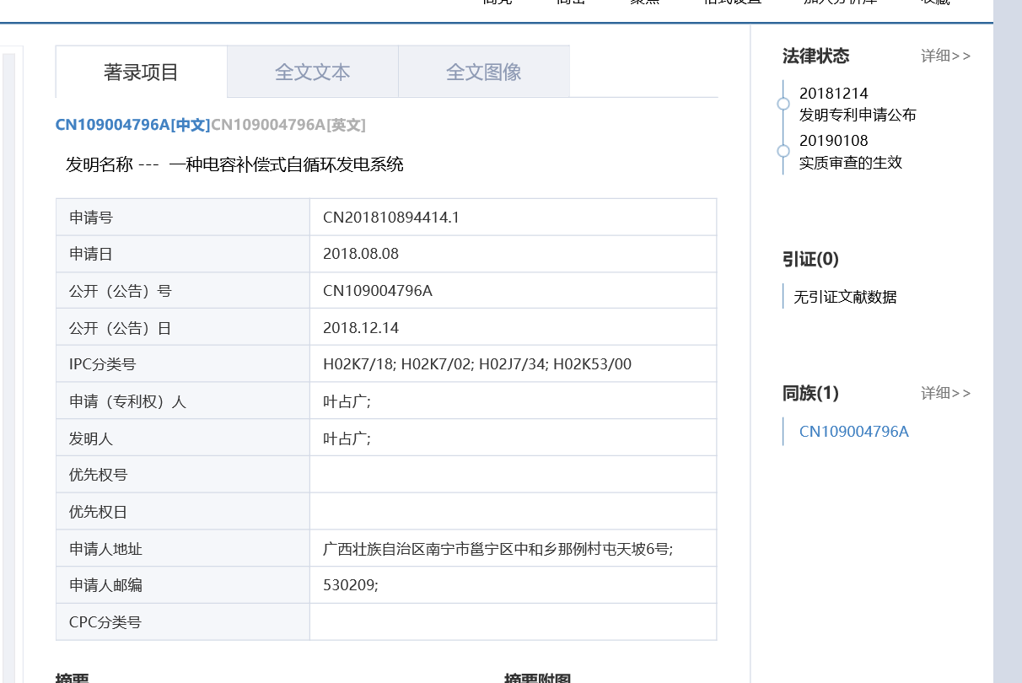
Task: Click the 发明专利申请公布 status entry
Action: point(858,116)
